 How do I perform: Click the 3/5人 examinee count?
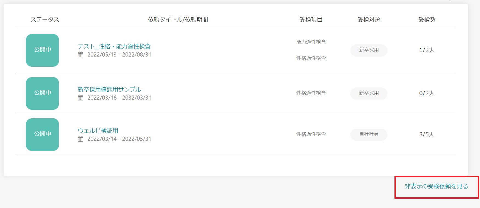click(427, 134)
